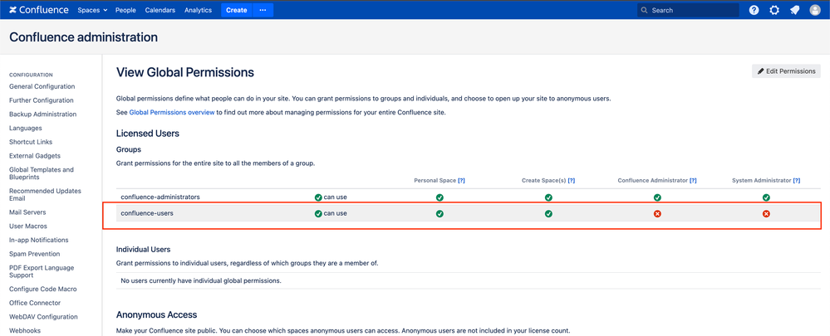The image size is (830, 336).
Task: Open Backup Administration in sidebar
Action: click(x=43, y=114)
